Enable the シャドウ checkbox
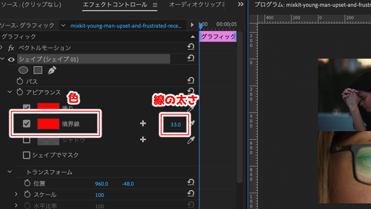Screen dimensions: 371x209 tap(26, 140)
